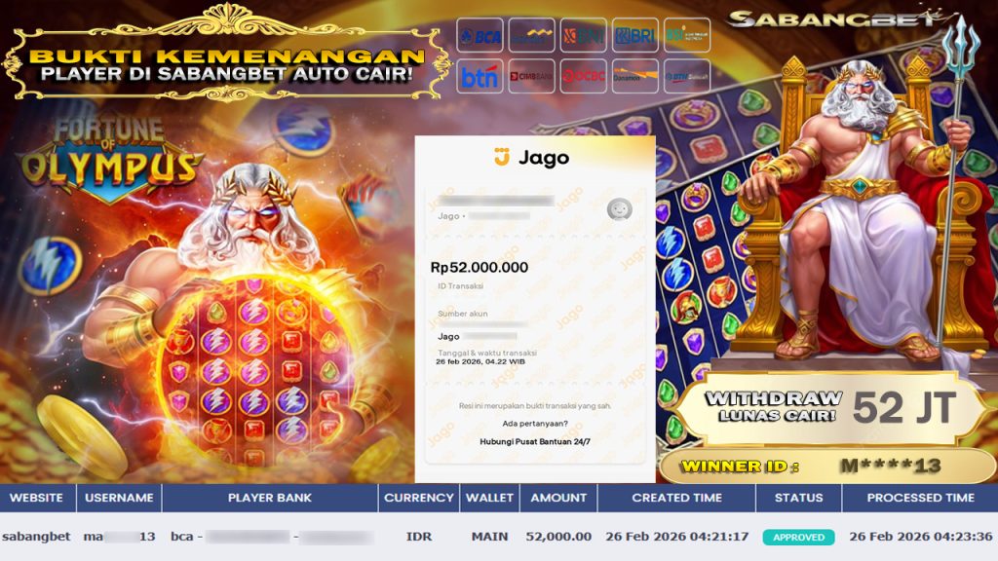Click the USERNAME column header
This screenshot has width=998, height=561.
point(119,498)
